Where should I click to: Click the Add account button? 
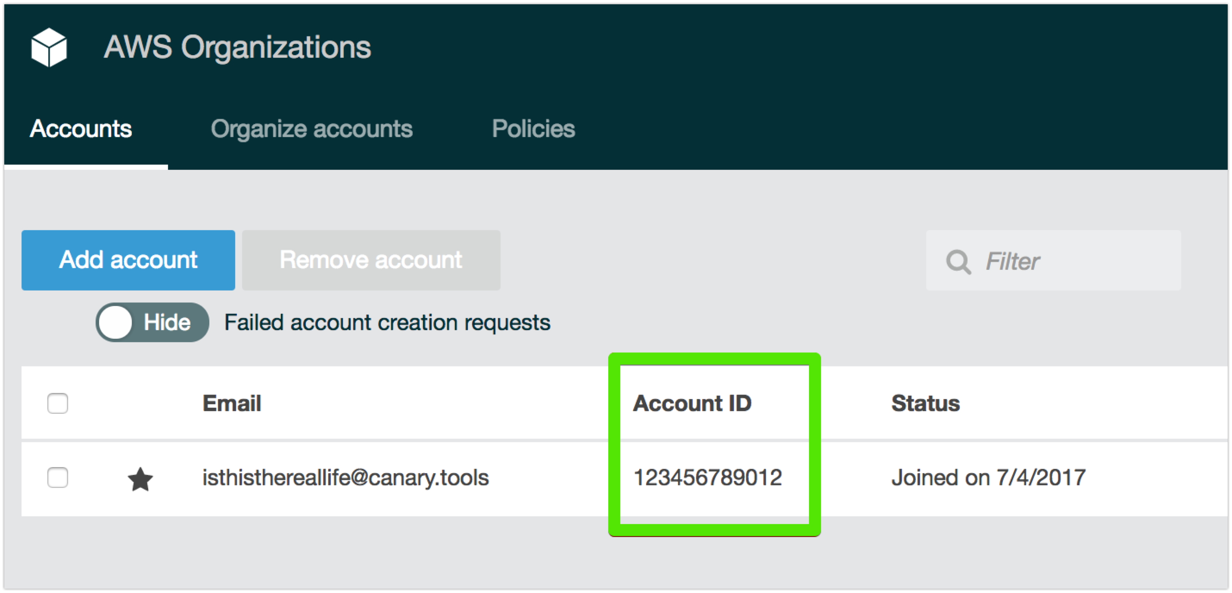pyautogui.click(x=128, y=260)
